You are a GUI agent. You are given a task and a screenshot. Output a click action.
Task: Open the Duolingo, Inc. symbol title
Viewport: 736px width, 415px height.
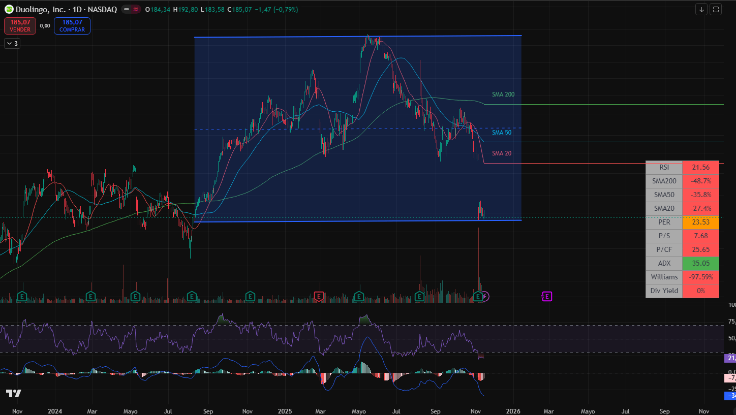click(x=67, y=9)
